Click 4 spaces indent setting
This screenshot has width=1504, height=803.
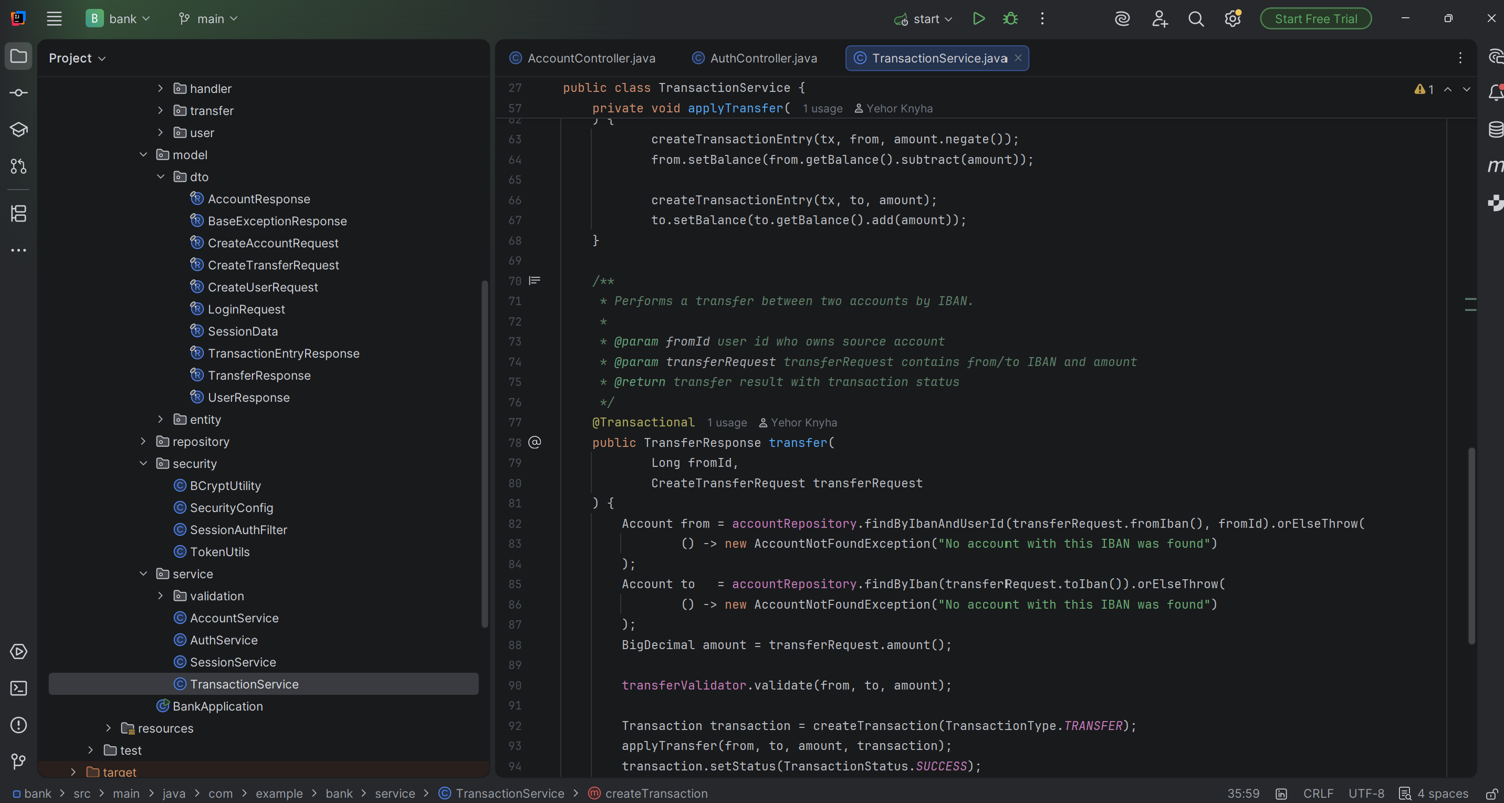1433,794
